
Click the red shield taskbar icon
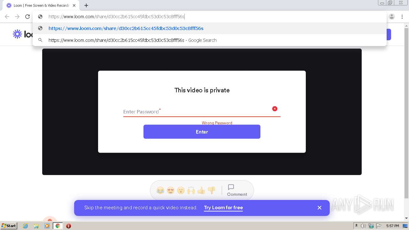(68, 226)
